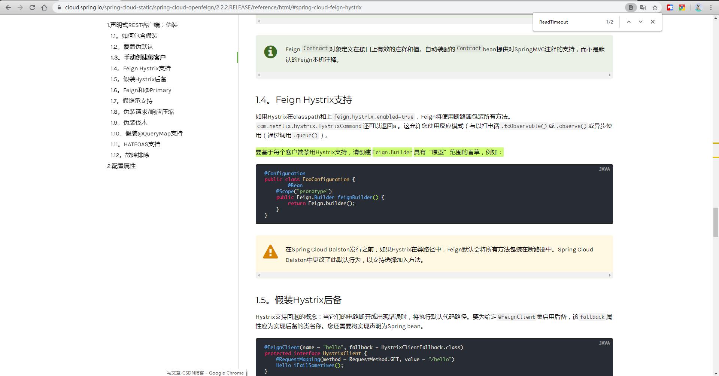This screenshot has height=376, width=719.
Task: Select TOC entry 1.12 故障排除
Action: click(130, 155)
